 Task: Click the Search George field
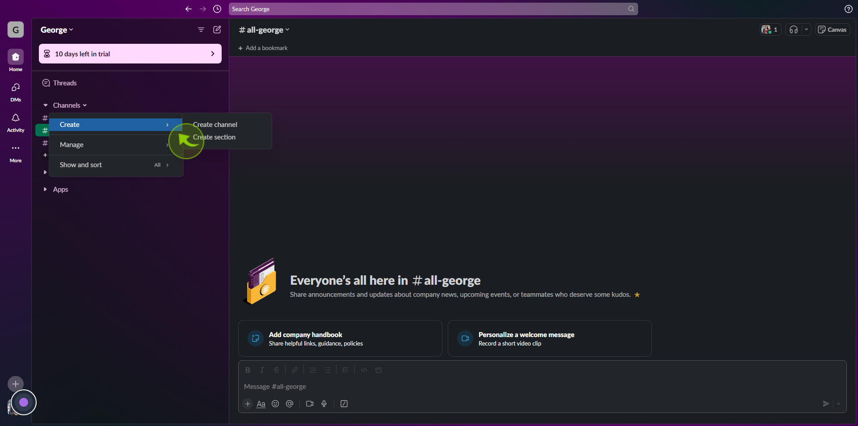[x=433, y=9]
